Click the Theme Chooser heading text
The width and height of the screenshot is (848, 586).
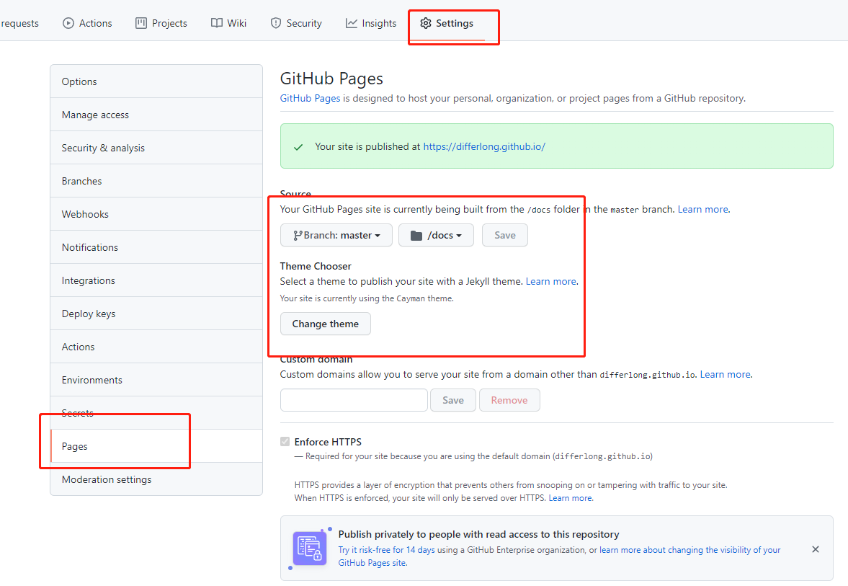click(x=316, y=266)
